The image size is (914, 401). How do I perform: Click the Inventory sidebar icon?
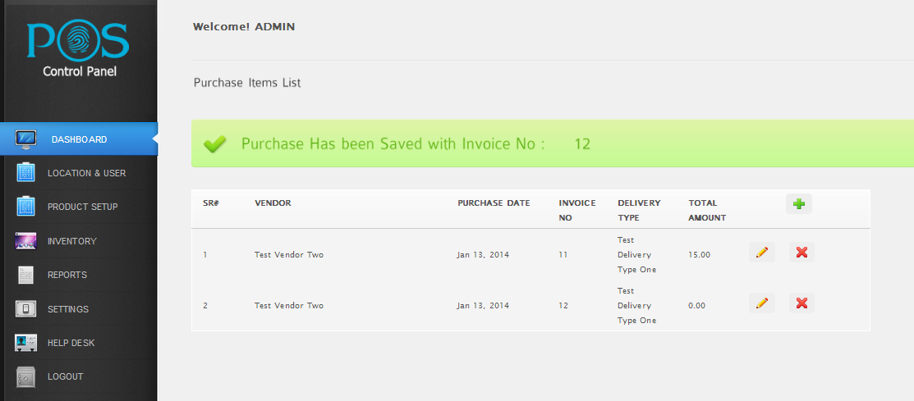coord(26,241)
